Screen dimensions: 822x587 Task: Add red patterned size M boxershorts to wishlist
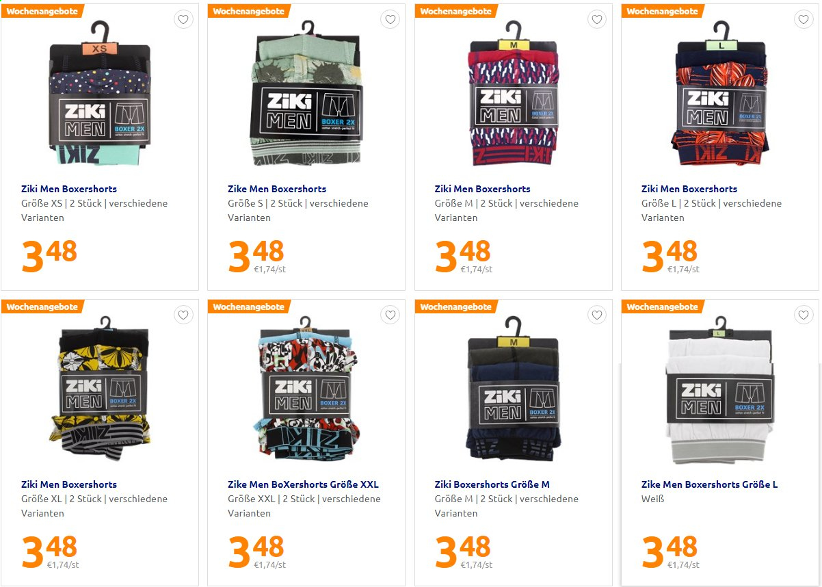coord(597,20)
